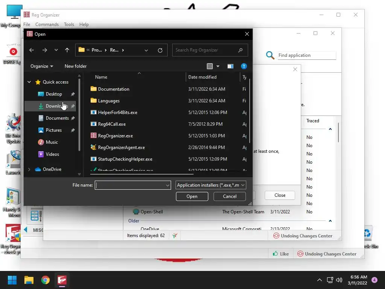Go forward in the Open dialog
The width and height of the screenshot is (385, 289).
(44, 50)
